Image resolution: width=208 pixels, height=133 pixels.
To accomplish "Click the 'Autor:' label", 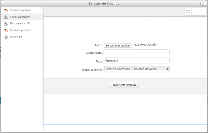I will tap(99, 61).
